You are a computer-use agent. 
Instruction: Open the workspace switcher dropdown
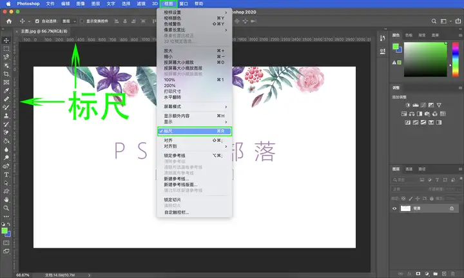point(446,21)
